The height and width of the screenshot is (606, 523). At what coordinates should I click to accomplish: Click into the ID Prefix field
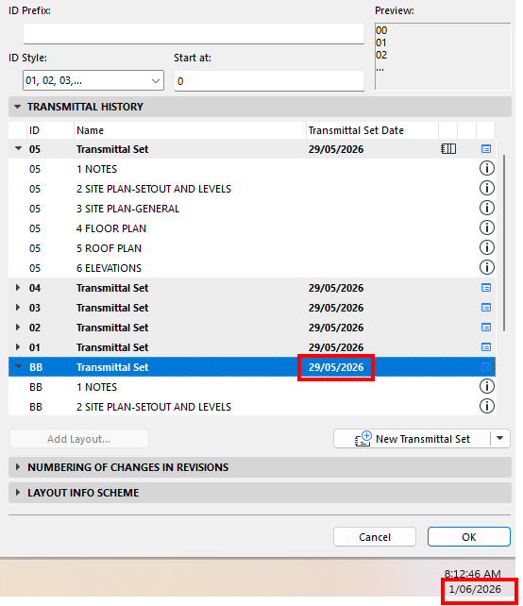click(194, 33)
